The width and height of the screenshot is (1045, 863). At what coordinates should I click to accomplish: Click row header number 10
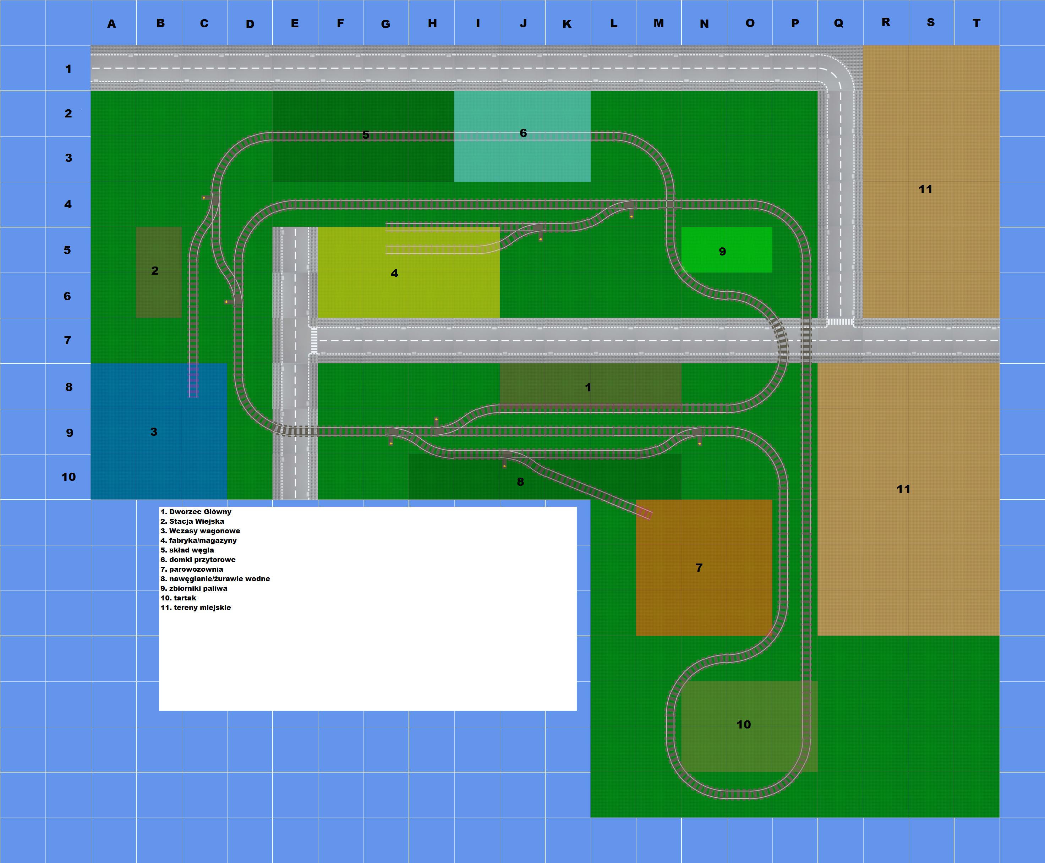coord(69,477)
